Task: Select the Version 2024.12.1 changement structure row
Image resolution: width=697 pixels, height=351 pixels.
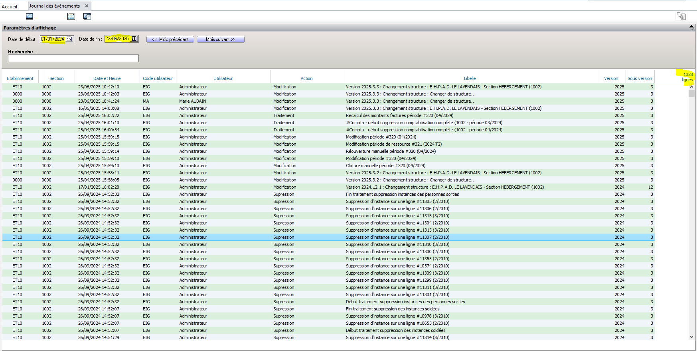Action: 328,187
